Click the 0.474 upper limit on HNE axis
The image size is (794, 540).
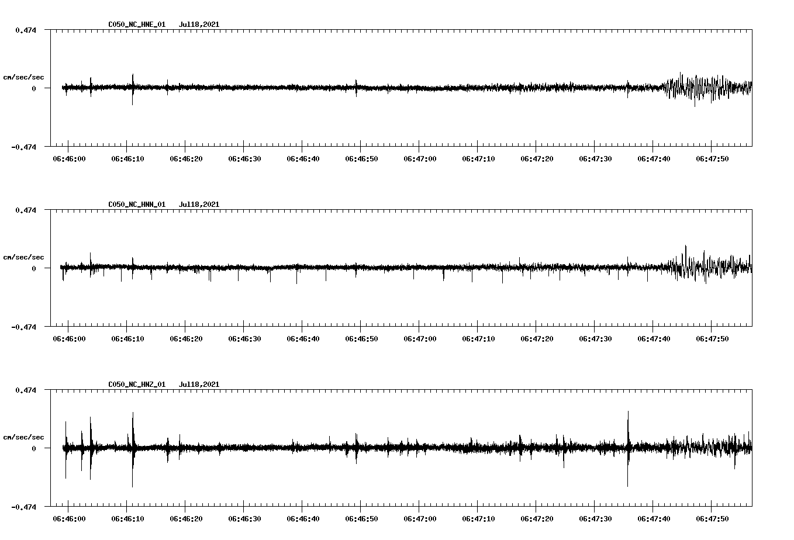pyautogui.click(x=26, y=30)
